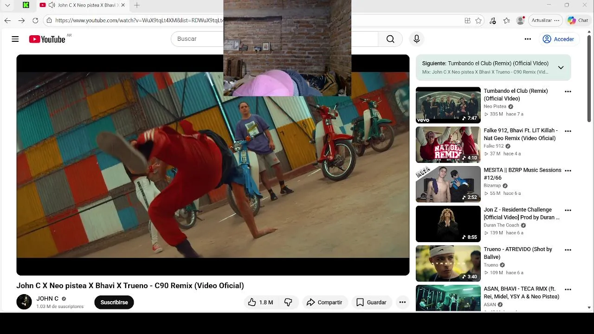Select the John C X Neo pistea tab

pyautogui.click(x=82, y=5)
